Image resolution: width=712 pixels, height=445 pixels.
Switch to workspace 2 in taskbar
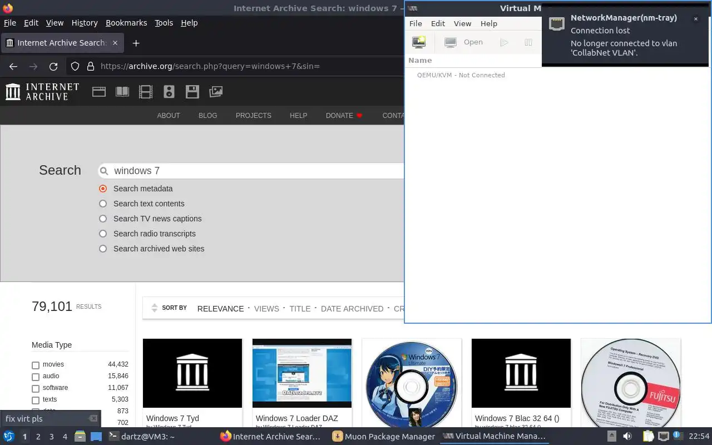pyautogui.click(x=38, y=437)
